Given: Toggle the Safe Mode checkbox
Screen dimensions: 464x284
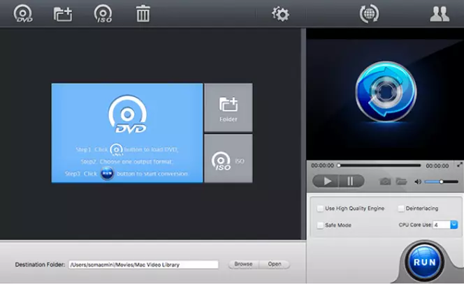Looking at the screenshot, I should tap(320, 225).
